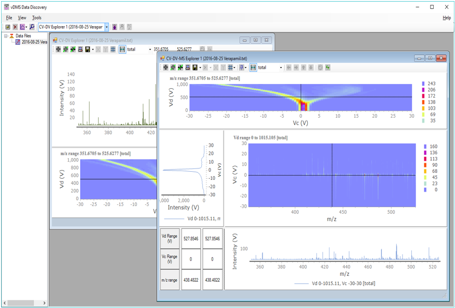
Task: Click the print icon in CV-DV Explorer 1 toolbar
Action: [x=80, y=49]
